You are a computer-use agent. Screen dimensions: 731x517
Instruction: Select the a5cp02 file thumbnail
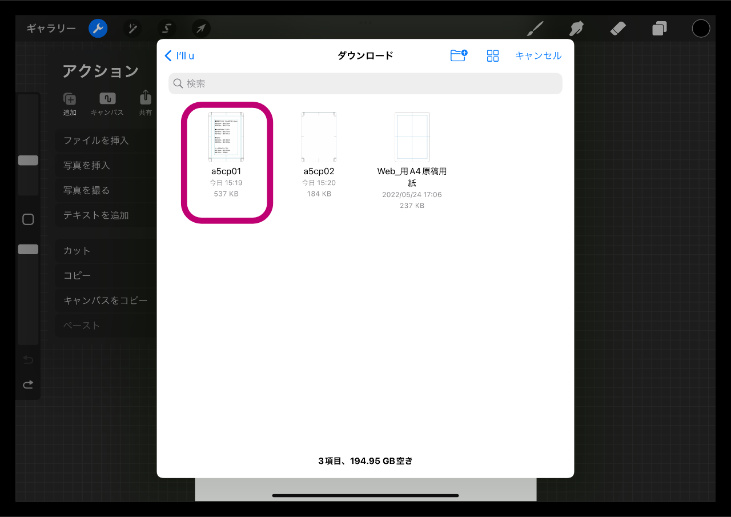[x=319, y=137]
